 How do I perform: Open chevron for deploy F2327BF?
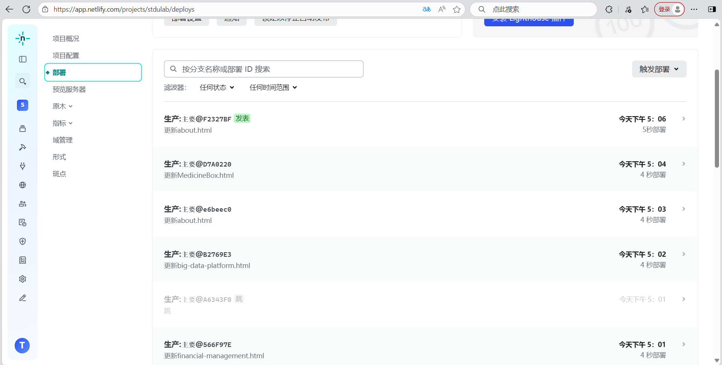click(x=684, y=119)
